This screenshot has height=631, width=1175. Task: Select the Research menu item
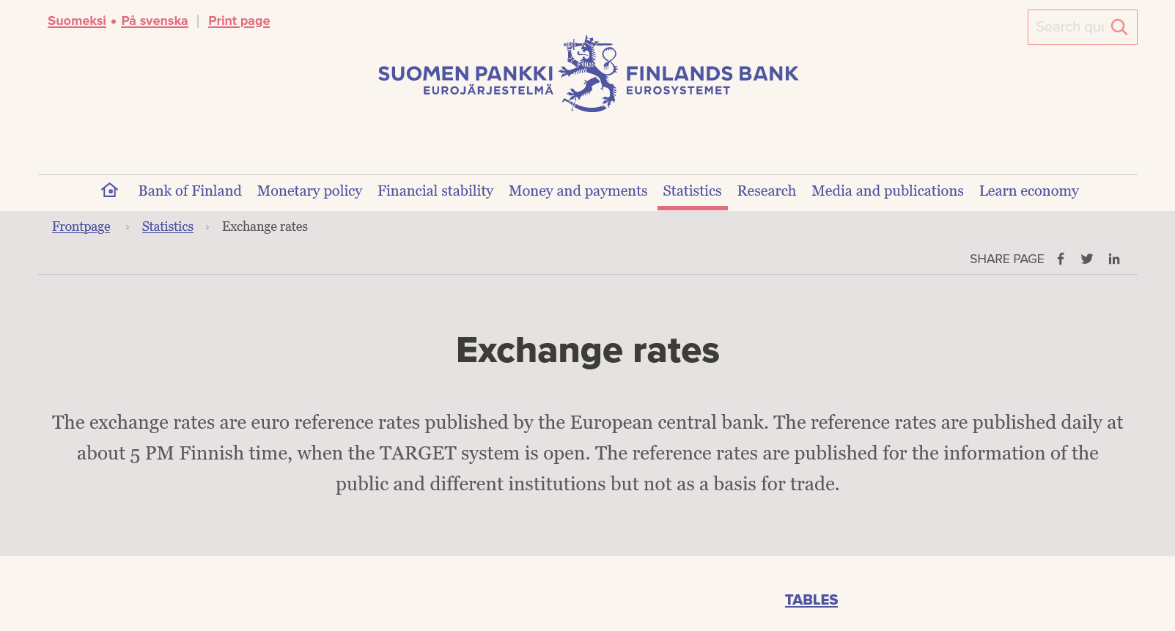(x=766, y=191)
